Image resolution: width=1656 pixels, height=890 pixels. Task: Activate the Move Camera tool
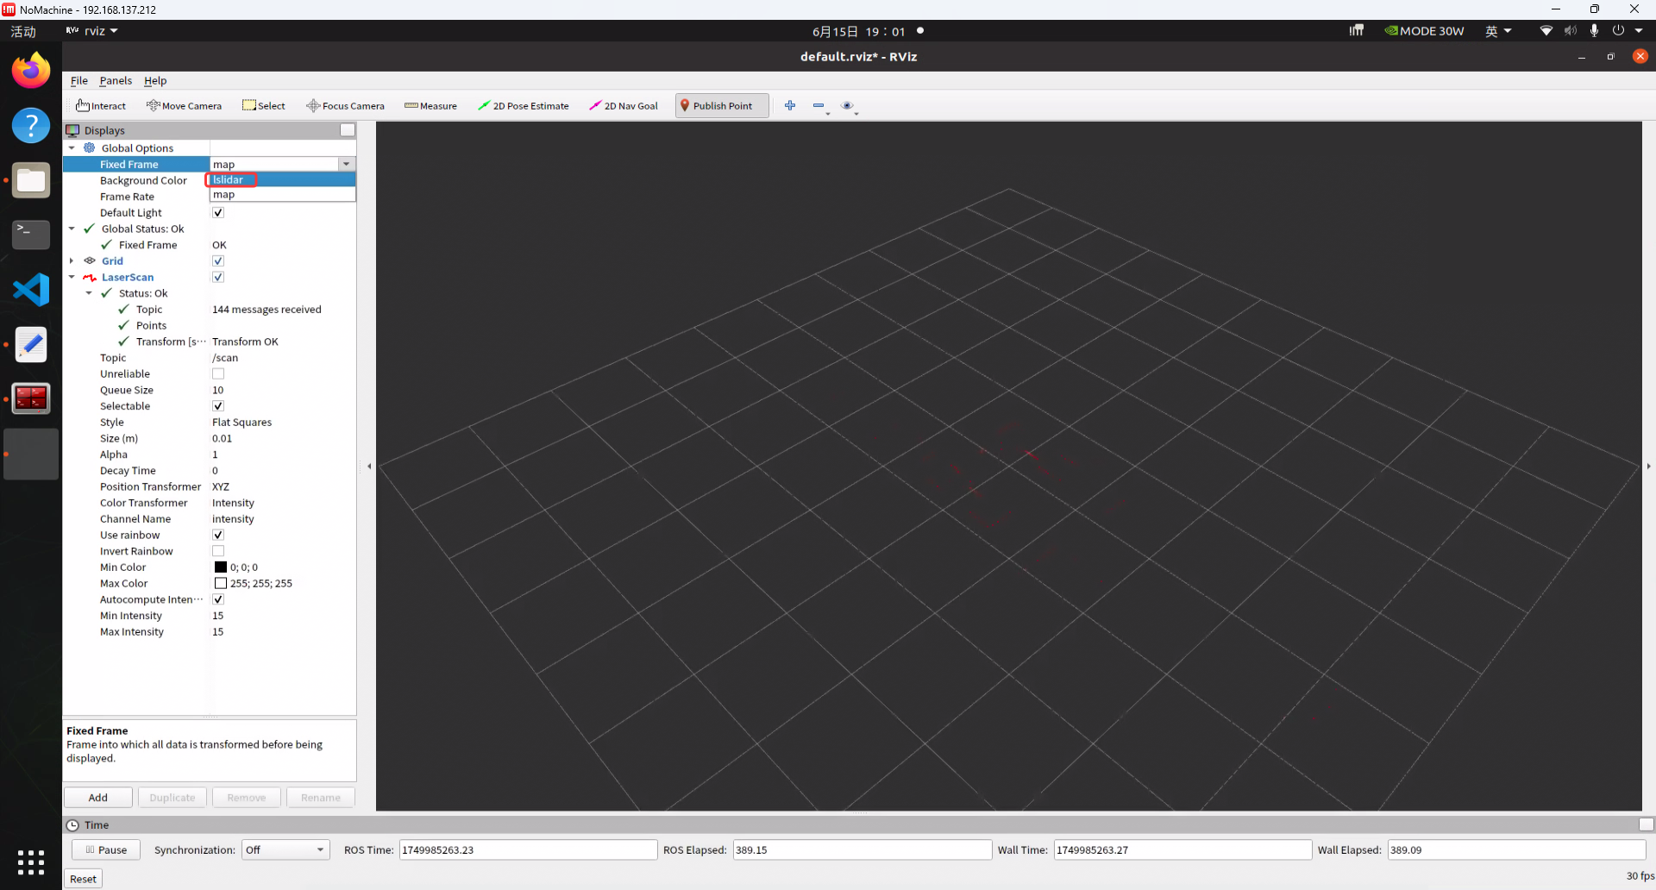coord(184,105)
